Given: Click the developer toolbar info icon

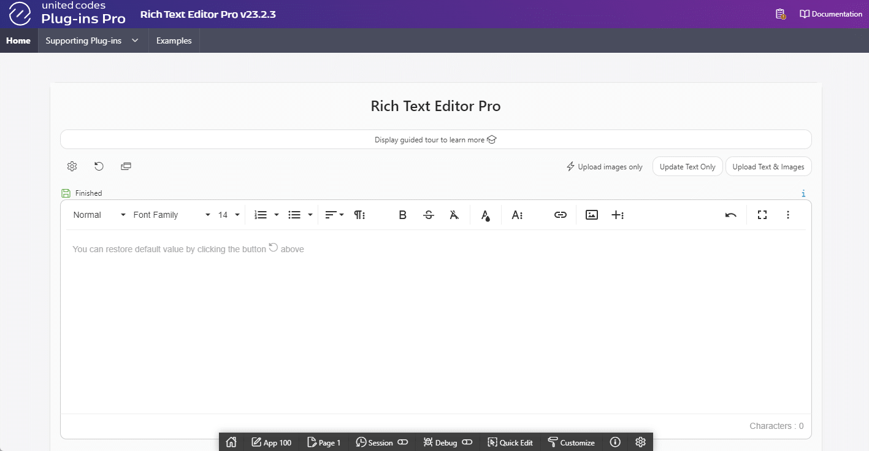Looking at the screenshot, I should coord(616,442).
